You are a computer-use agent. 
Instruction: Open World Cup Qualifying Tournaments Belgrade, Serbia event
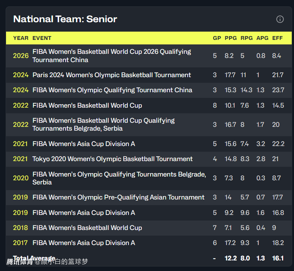(x=104, y=124)
